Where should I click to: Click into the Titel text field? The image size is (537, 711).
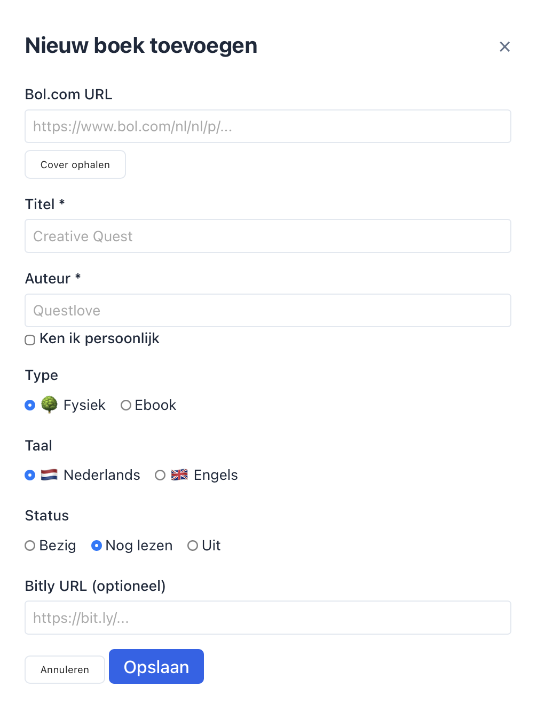click(267, 236)
